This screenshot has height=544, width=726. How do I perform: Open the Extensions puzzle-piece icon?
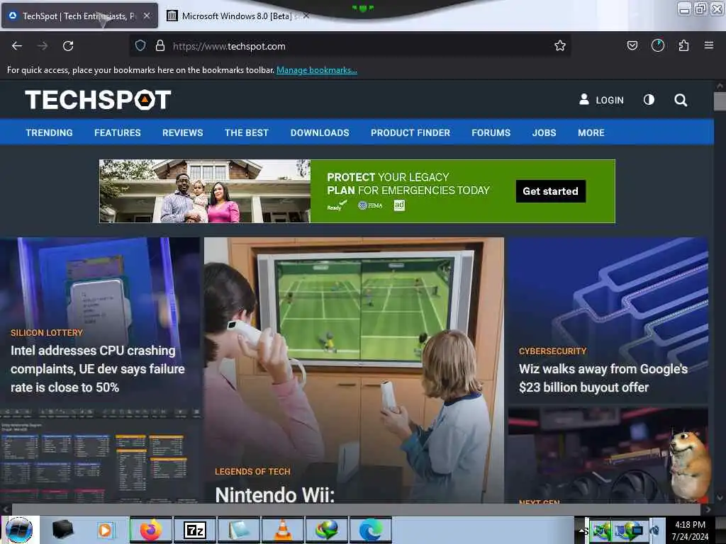click(x=683, y=45)
